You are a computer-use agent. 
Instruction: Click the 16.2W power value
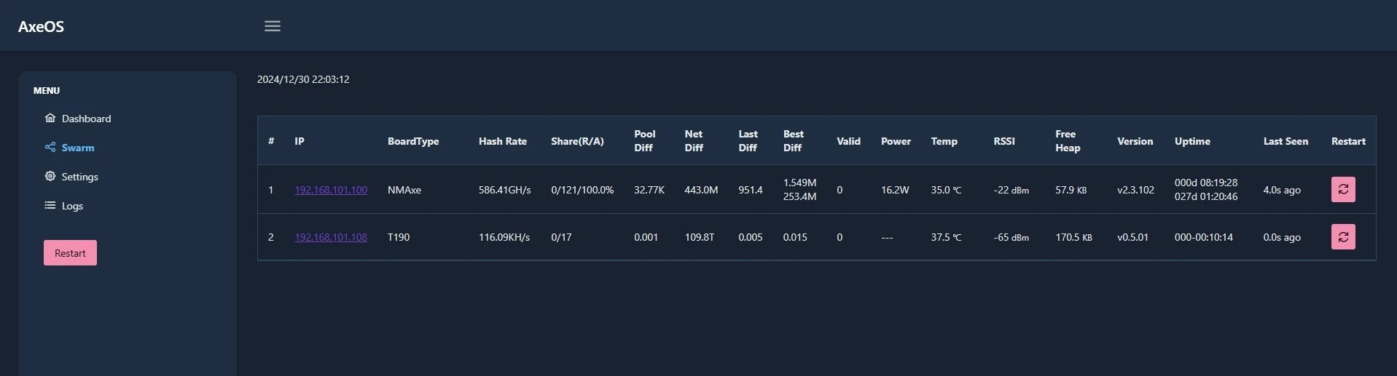pyautogui.click(x=895, y=190)
